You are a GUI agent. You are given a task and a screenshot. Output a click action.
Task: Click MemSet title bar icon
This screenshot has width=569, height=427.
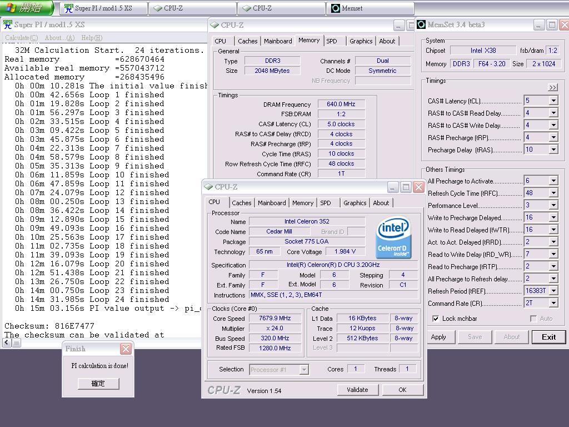(421, 24)
